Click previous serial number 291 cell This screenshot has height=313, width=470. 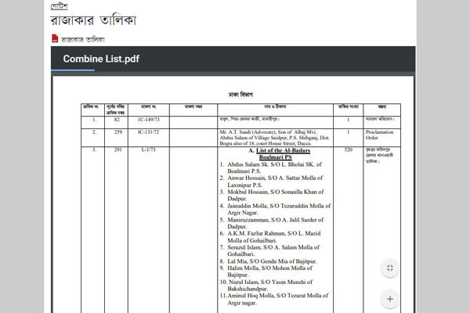click(117, 149)
